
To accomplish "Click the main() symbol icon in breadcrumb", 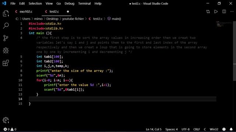I will (109, 19).
